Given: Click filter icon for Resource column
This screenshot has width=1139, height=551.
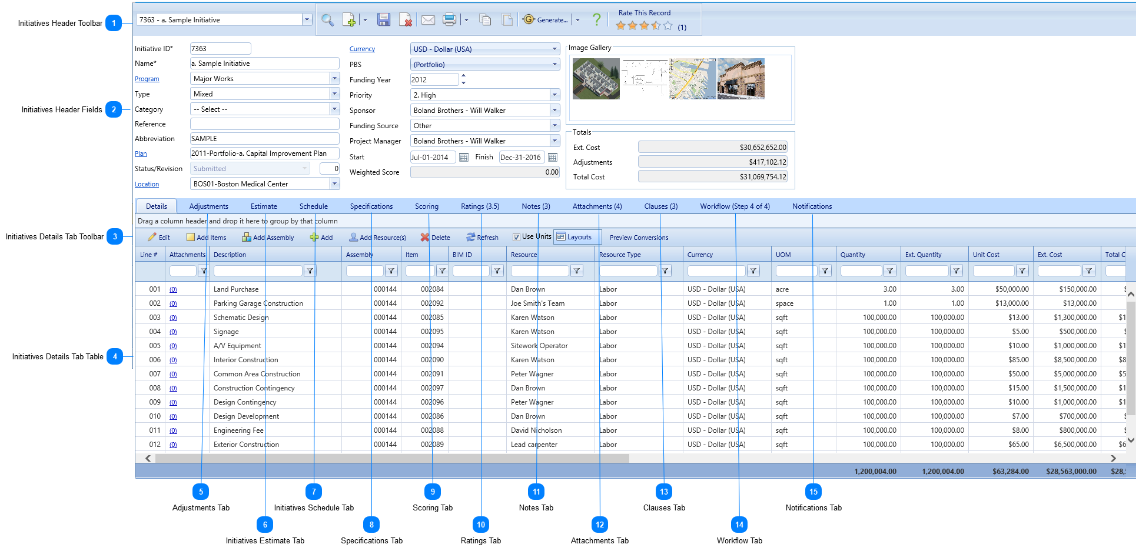Looking at the screenshot, I should [577, 271].
